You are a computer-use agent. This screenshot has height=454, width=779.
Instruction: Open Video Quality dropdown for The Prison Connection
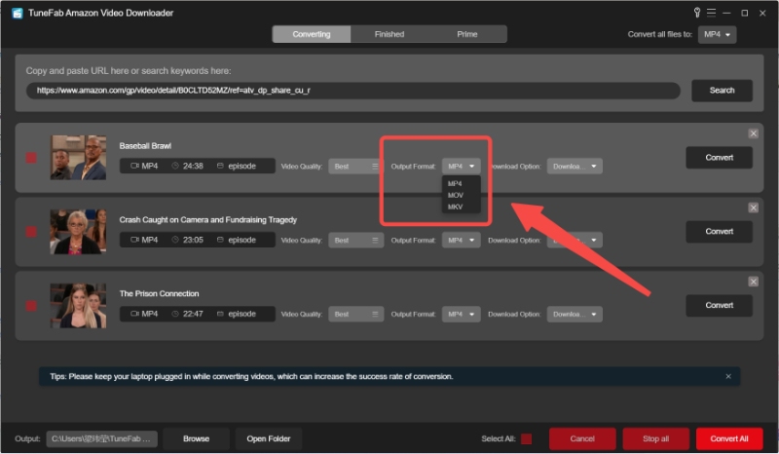pos(355,315)
